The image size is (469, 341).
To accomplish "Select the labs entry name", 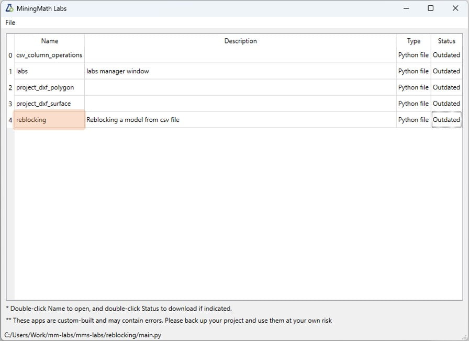I will coord(22,71).
